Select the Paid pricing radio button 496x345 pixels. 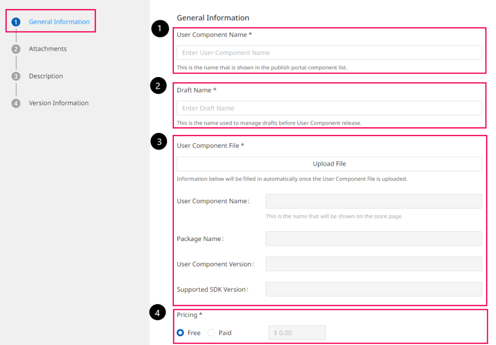click(x=212, y=333)
